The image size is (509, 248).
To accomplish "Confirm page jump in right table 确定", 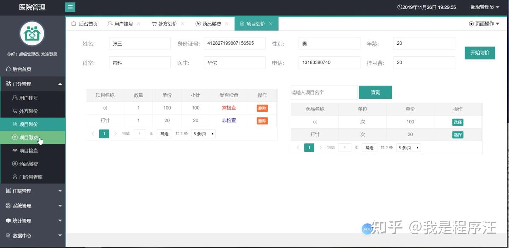I will point(369,148).
